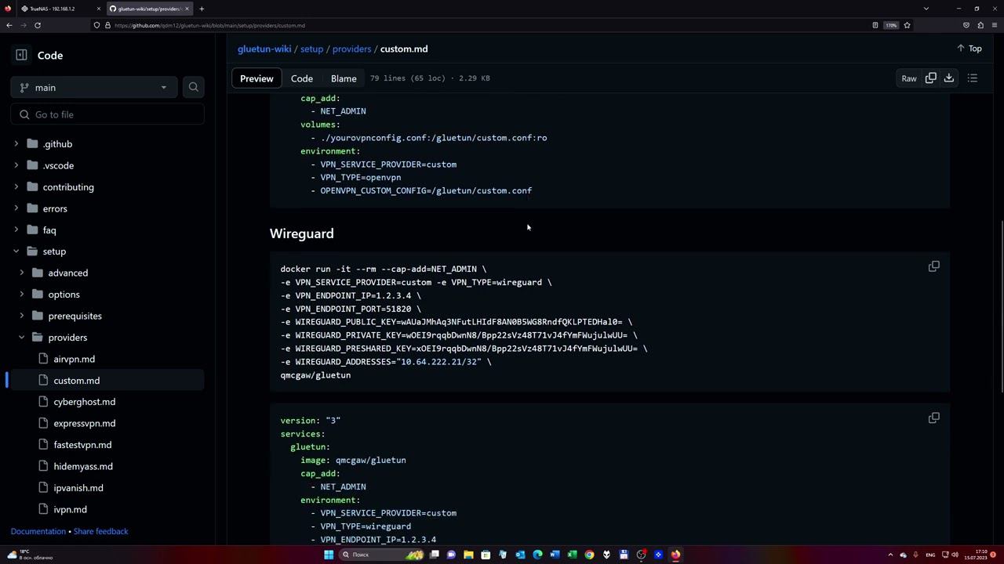Open Windows Start menu
The height and width of the screenshot is (564, 1004).
[329, 555]
